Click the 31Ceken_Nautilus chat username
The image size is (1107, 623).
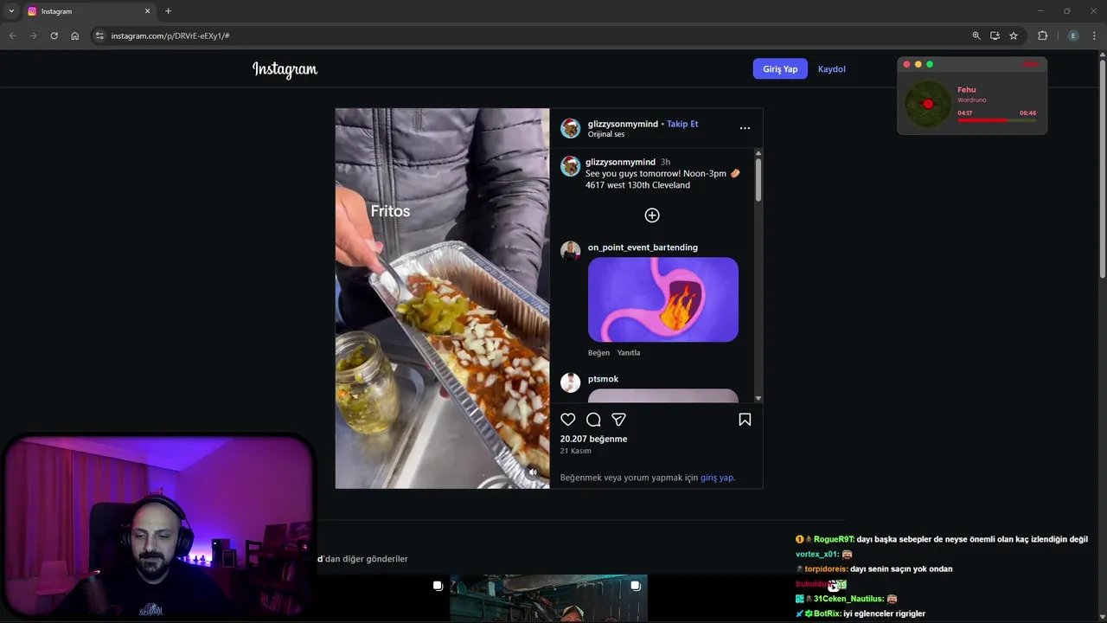[x=848, y=599]
